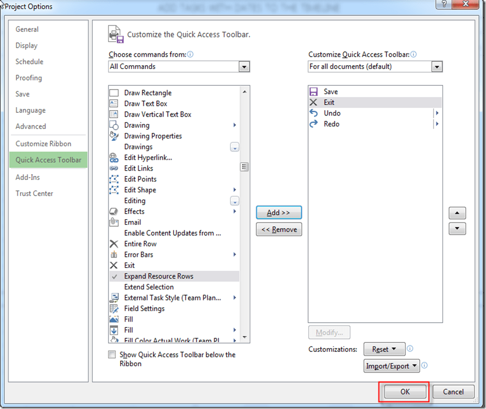Click the Effects command icon
This screenshot has height=409, width=486.
114,211
